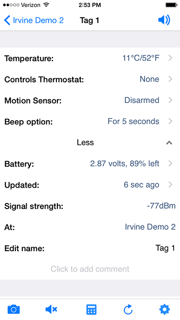
Task: Tap the Irvine Demo 2 location link
Action: coord(150,227)
